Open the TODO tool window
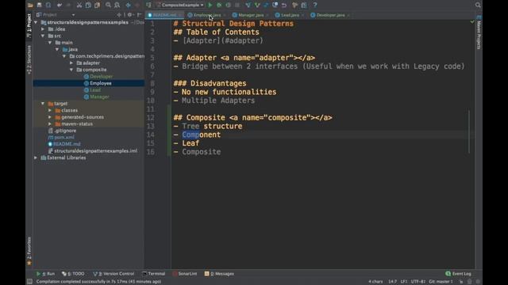This screenshot has width=508, height=285. 73,274
